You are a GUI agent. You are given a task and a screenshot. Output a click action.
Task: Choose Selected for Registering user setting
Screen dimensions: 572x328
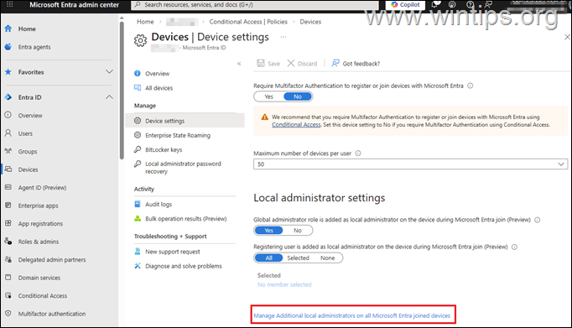298,258
